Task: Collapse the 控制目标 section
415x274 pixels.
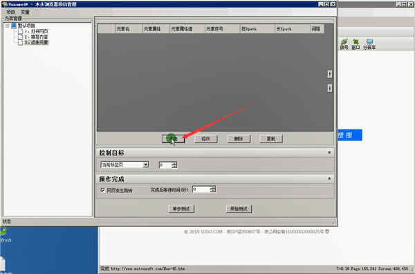Action: point(329,152)
